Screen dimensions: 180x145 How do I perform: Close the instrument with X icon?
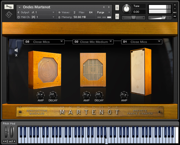175,5
